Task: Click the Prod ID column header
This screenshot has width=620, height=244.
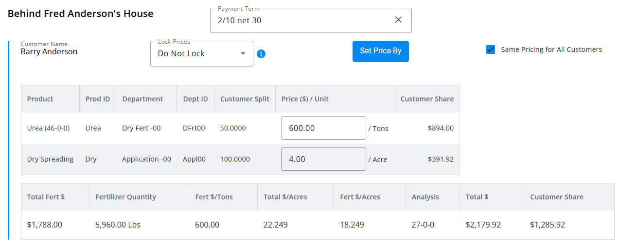Action: (x=97, y=99)
